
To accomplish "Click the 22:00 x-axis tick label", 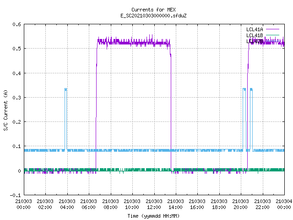I will (x=262, y=207).
